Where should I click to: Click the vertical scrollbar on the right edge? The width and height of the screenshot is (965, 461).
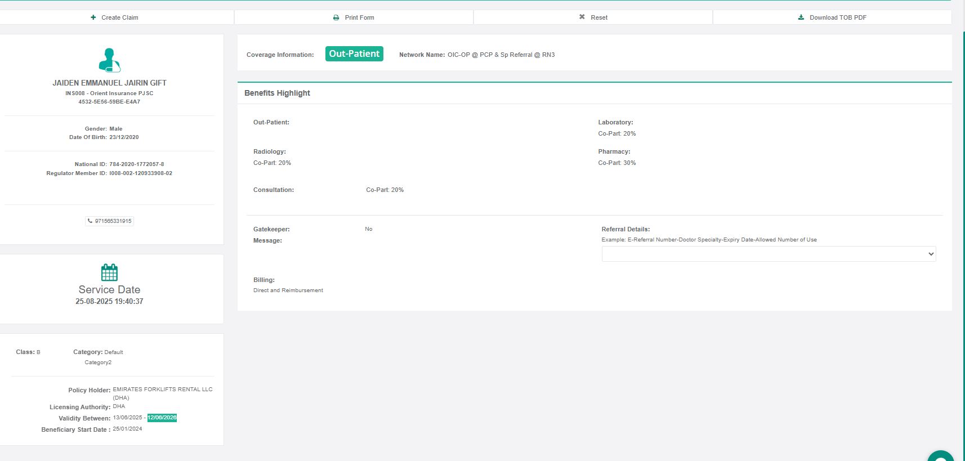(x=962, y=225)
